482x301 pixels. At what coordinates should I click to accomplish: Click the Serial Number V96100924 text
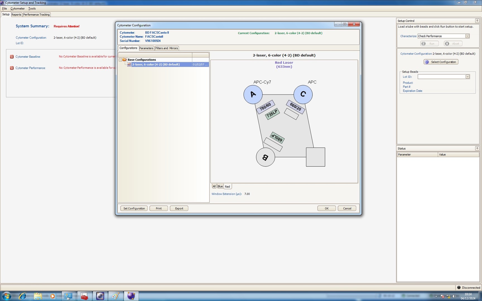pos(153,41)
